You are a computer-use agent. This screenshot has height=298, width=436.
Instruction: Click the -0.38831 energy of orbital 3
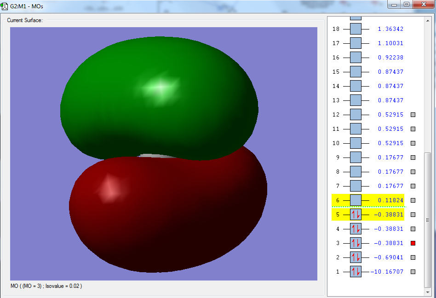(389, 243)
